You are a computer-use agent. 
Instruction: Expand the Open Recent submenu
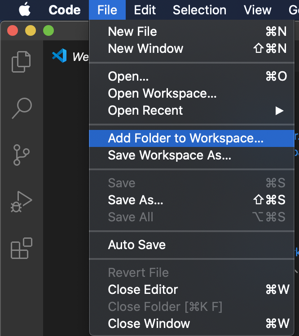tap(192, 111)
